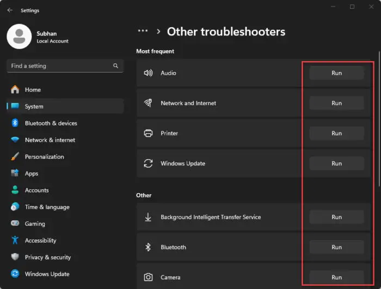This screenshot has width=381, height=289.
Task: Open Home settings page
Action: point(65,89)
